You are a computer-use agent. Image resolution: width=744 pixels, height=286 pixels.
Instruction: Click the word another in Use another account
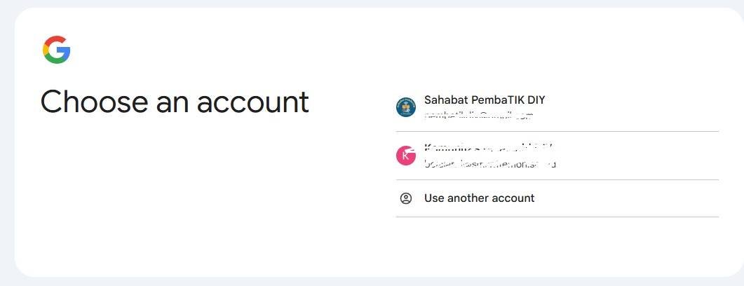point(468,198)
